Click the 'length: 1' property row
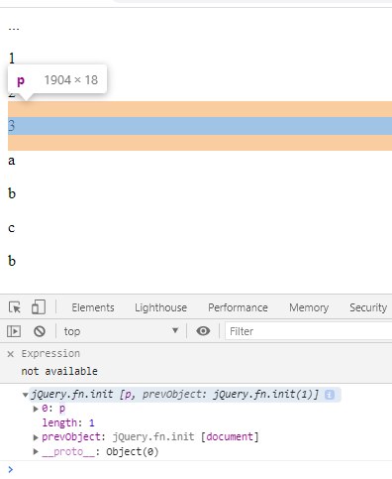The image size is (392, 479). (68, 422)
